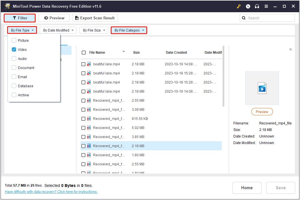The width and height of the screenshot is (300, 200).
Task: Sort by Date Modified column header
Action: [213, 52]
